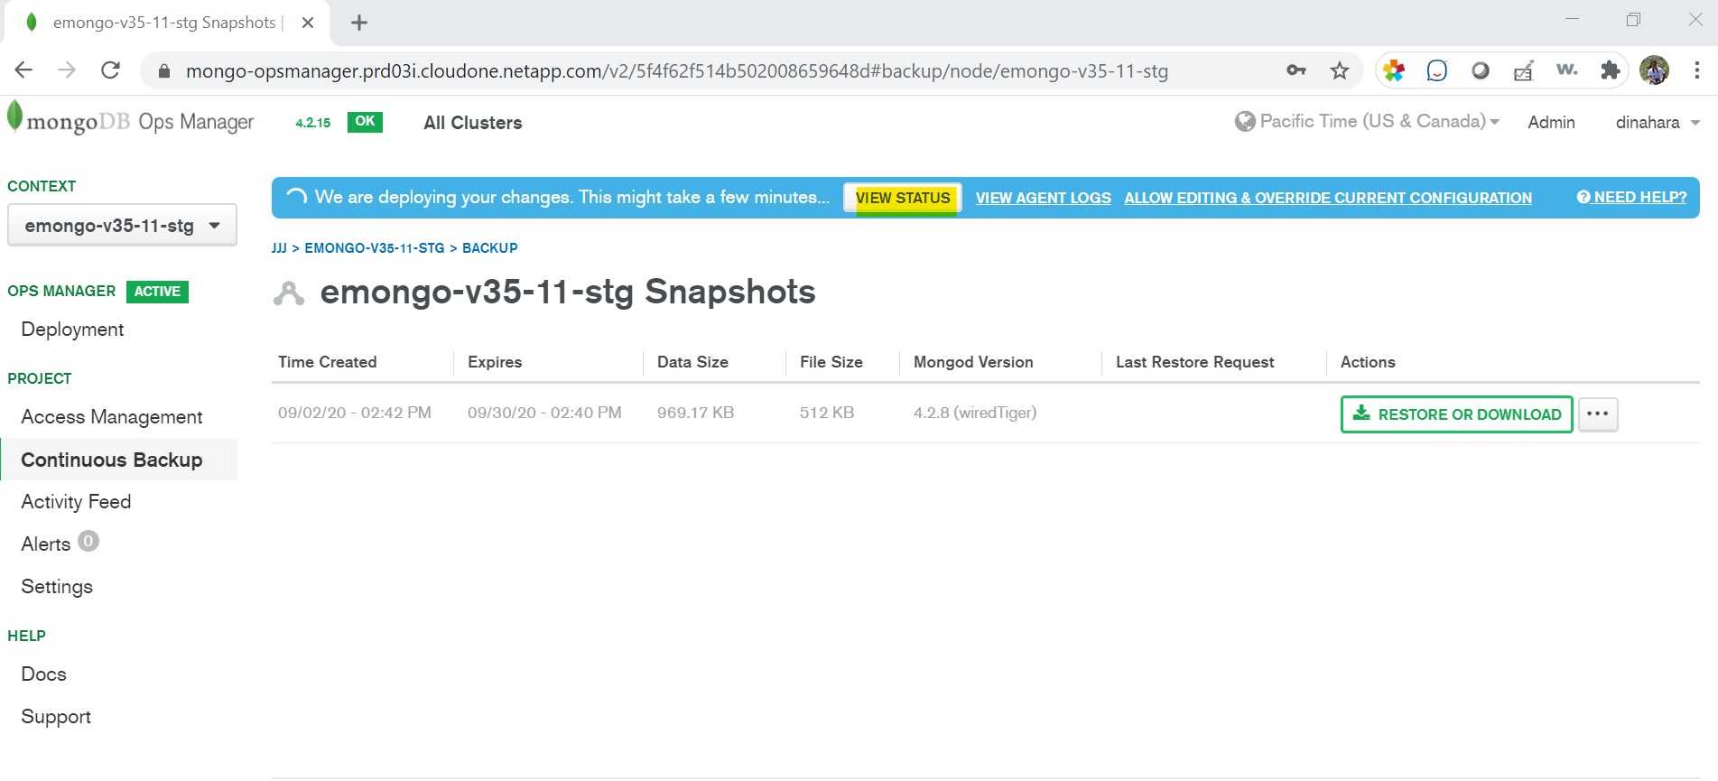
Task: Click the Time Created column header
Action: (x=328, y=362)
